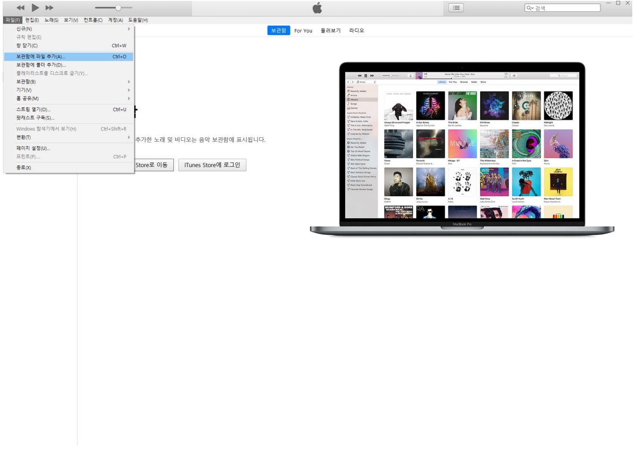Adjust the volume slider knob
The image size is (634, 464).
click(118, 7)
